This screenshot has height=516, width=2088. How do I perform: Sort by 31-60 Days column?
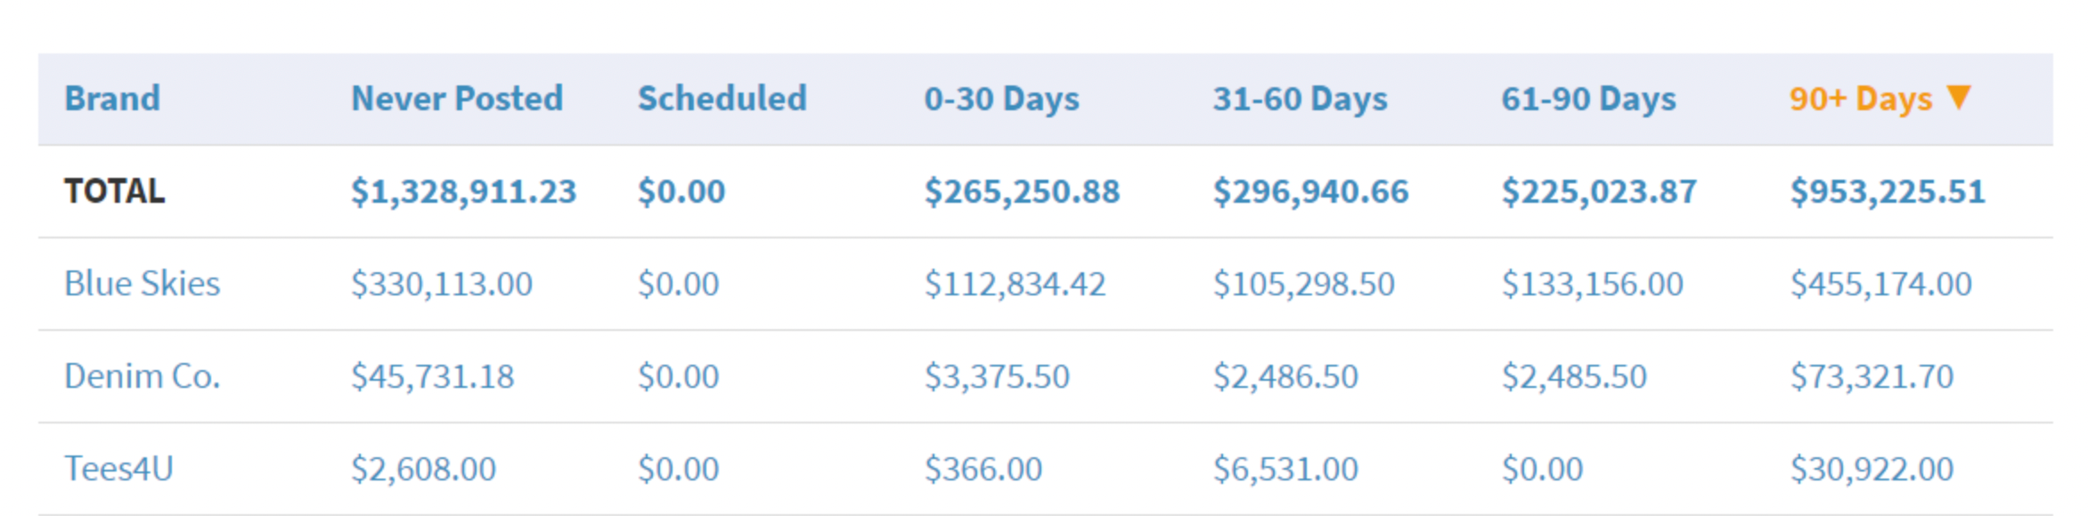pos(1300,99)
